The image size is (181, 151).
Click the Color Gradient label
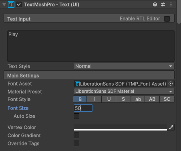tap(24, 135)
